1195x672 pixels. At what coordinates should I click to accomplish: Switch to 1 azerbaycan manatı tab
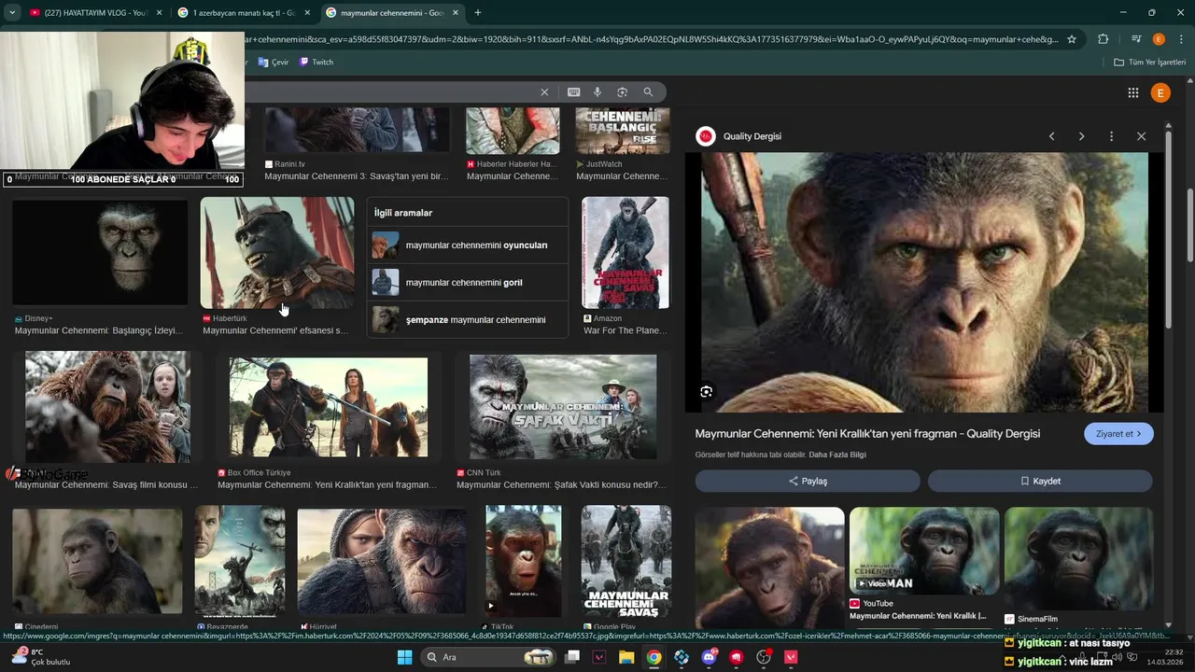[x=245, y=13]
